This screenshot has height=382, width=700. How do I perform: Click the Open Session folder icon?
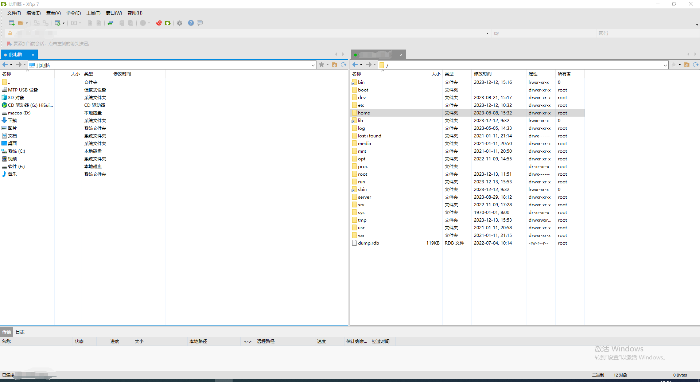[21, 23]
